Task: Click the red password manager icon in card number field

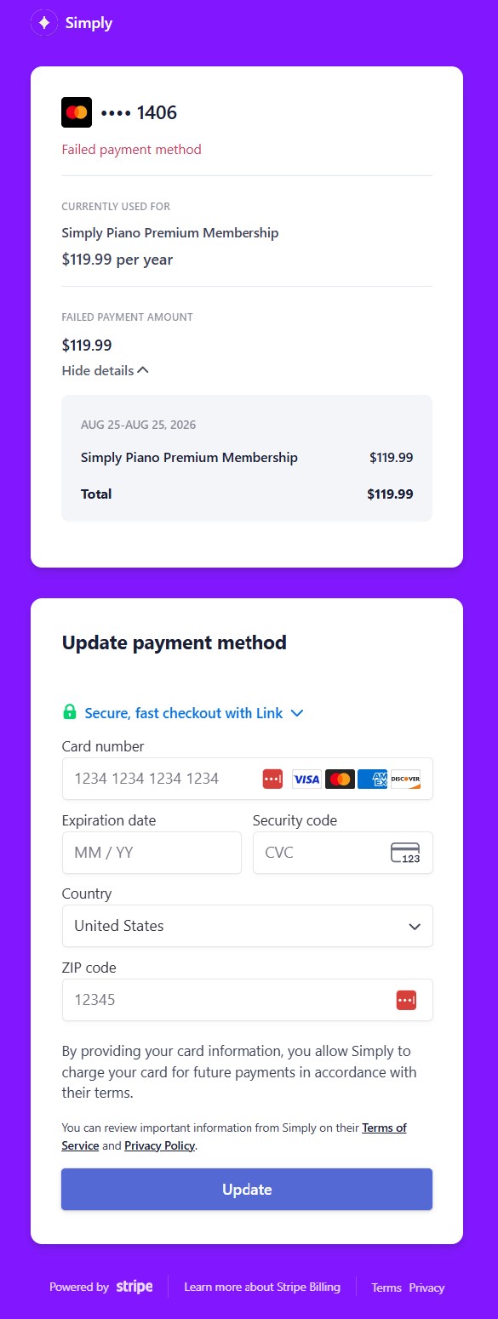Action: click(272, 779)
